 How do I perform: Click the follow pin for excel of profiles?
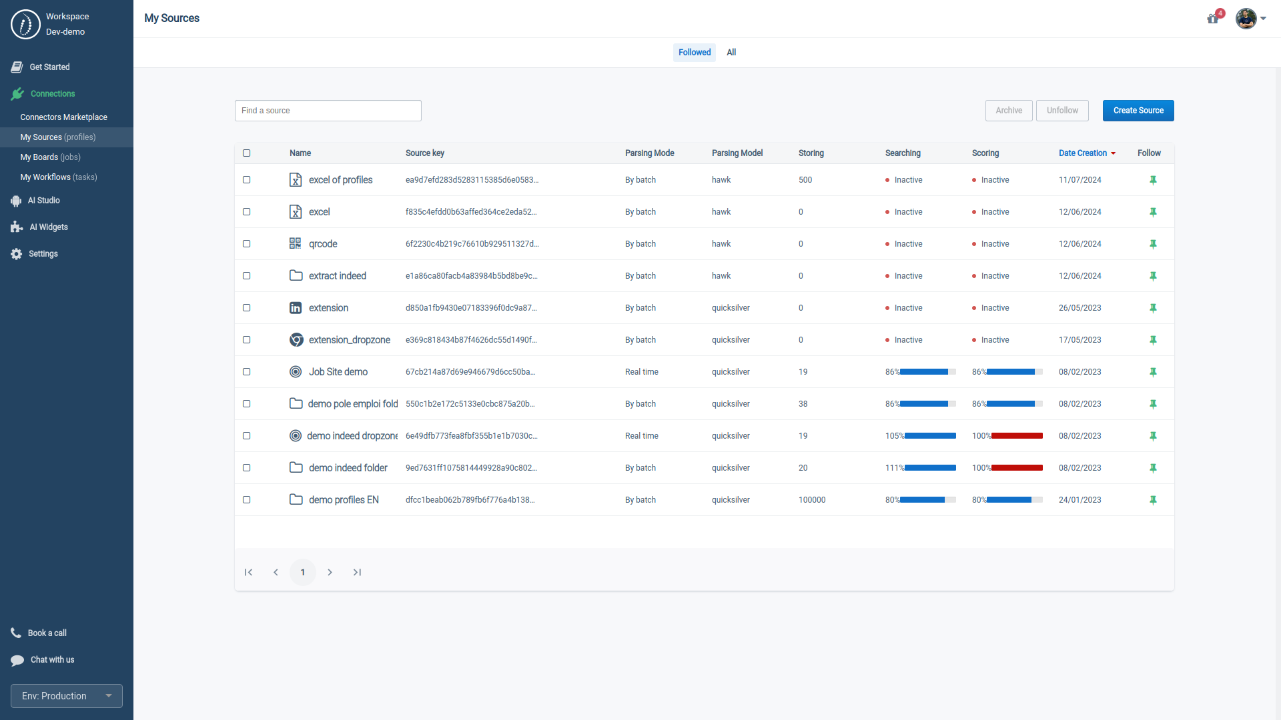(1153, 180)
